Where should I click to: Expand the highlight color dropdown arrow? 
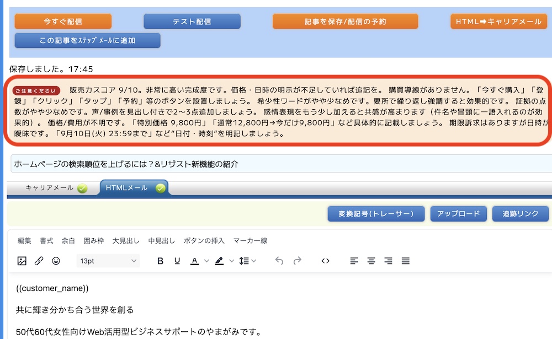pos(232,261)
